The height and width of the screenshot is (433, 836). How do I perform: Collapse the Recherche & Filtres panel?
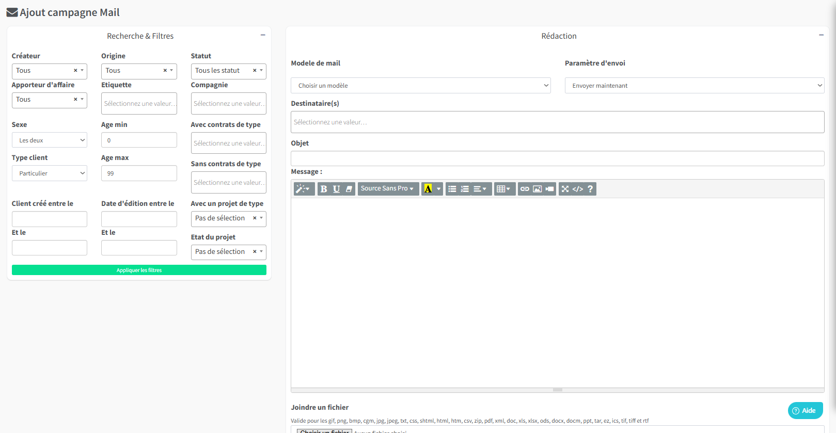tap(263, 35)
